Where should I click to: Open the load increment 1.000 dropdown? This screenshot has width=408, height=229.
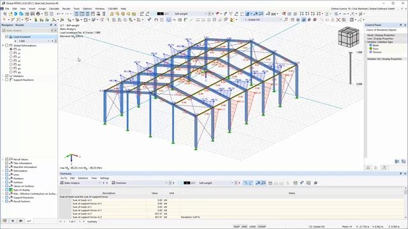pos(48,41)
